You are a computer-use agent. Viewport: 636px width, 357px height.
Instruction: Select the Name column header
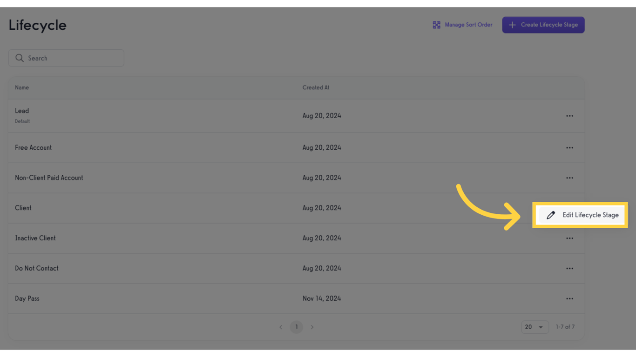click(22, 87)
